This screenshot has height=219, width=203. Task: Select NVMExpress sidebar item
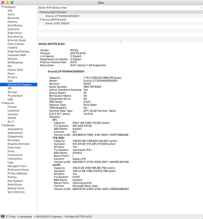(15, 62)
